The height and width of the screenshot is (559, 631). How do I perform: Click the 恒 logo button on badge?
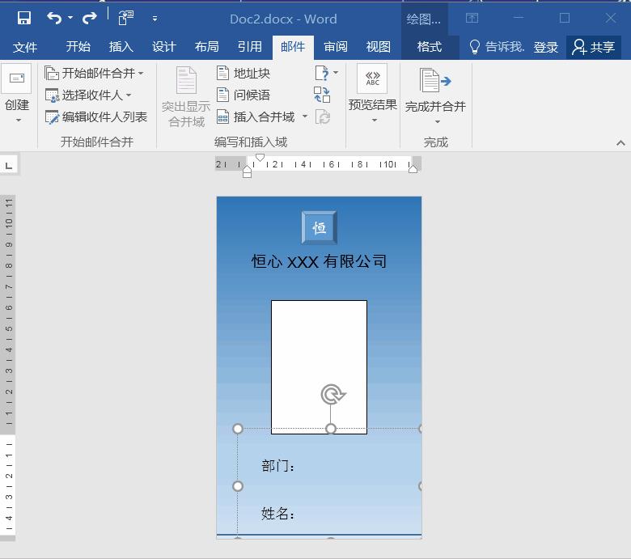[x=319, y=228]
